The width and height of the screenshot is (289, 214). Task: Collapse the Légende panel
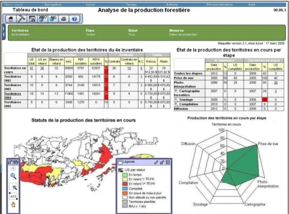click(x=156, y=163)
